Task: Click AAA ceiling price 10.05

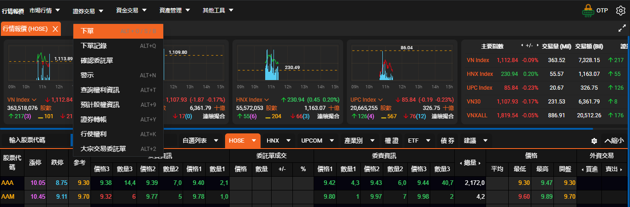Action: pyautogui.click(x=38, y=183)
